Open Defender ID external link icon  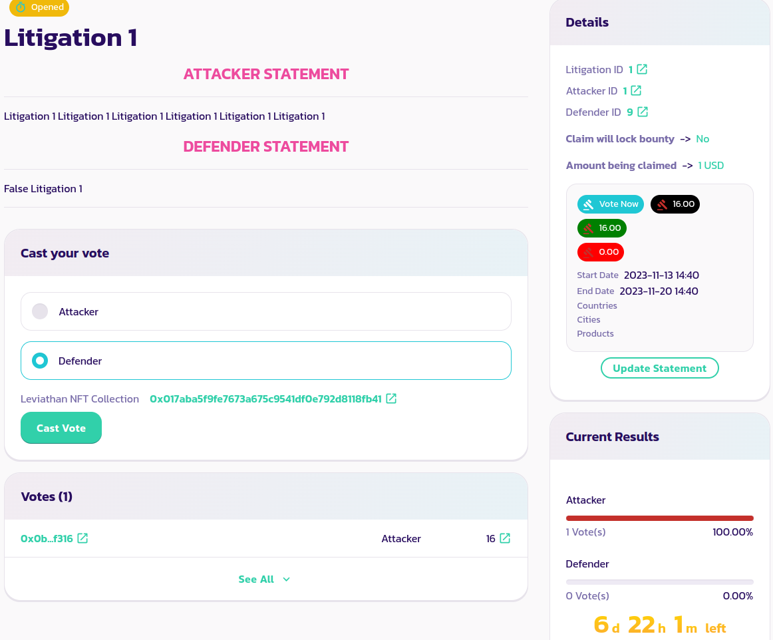click(643, 112)
